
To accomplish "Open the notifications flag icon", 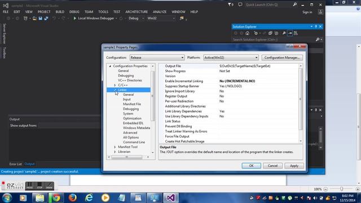I will point(231,5).
